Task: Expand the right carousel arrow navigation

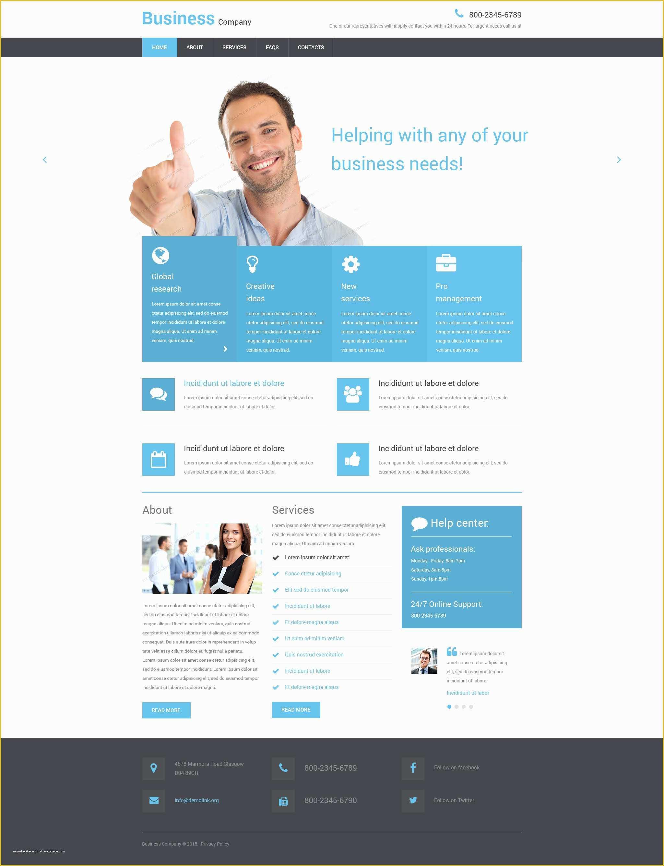Action: coord(619,160)
